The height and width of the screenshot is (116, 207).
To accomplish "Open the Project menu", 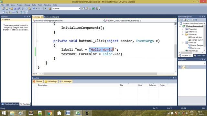I will 19,5.
